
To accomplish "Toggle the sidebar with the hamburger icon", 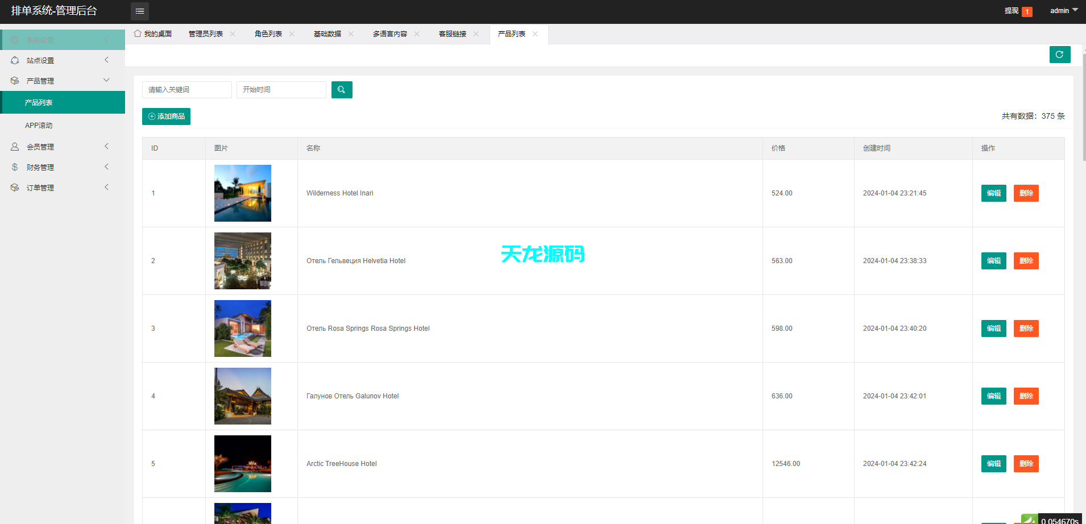I will (x=139, y=11).
